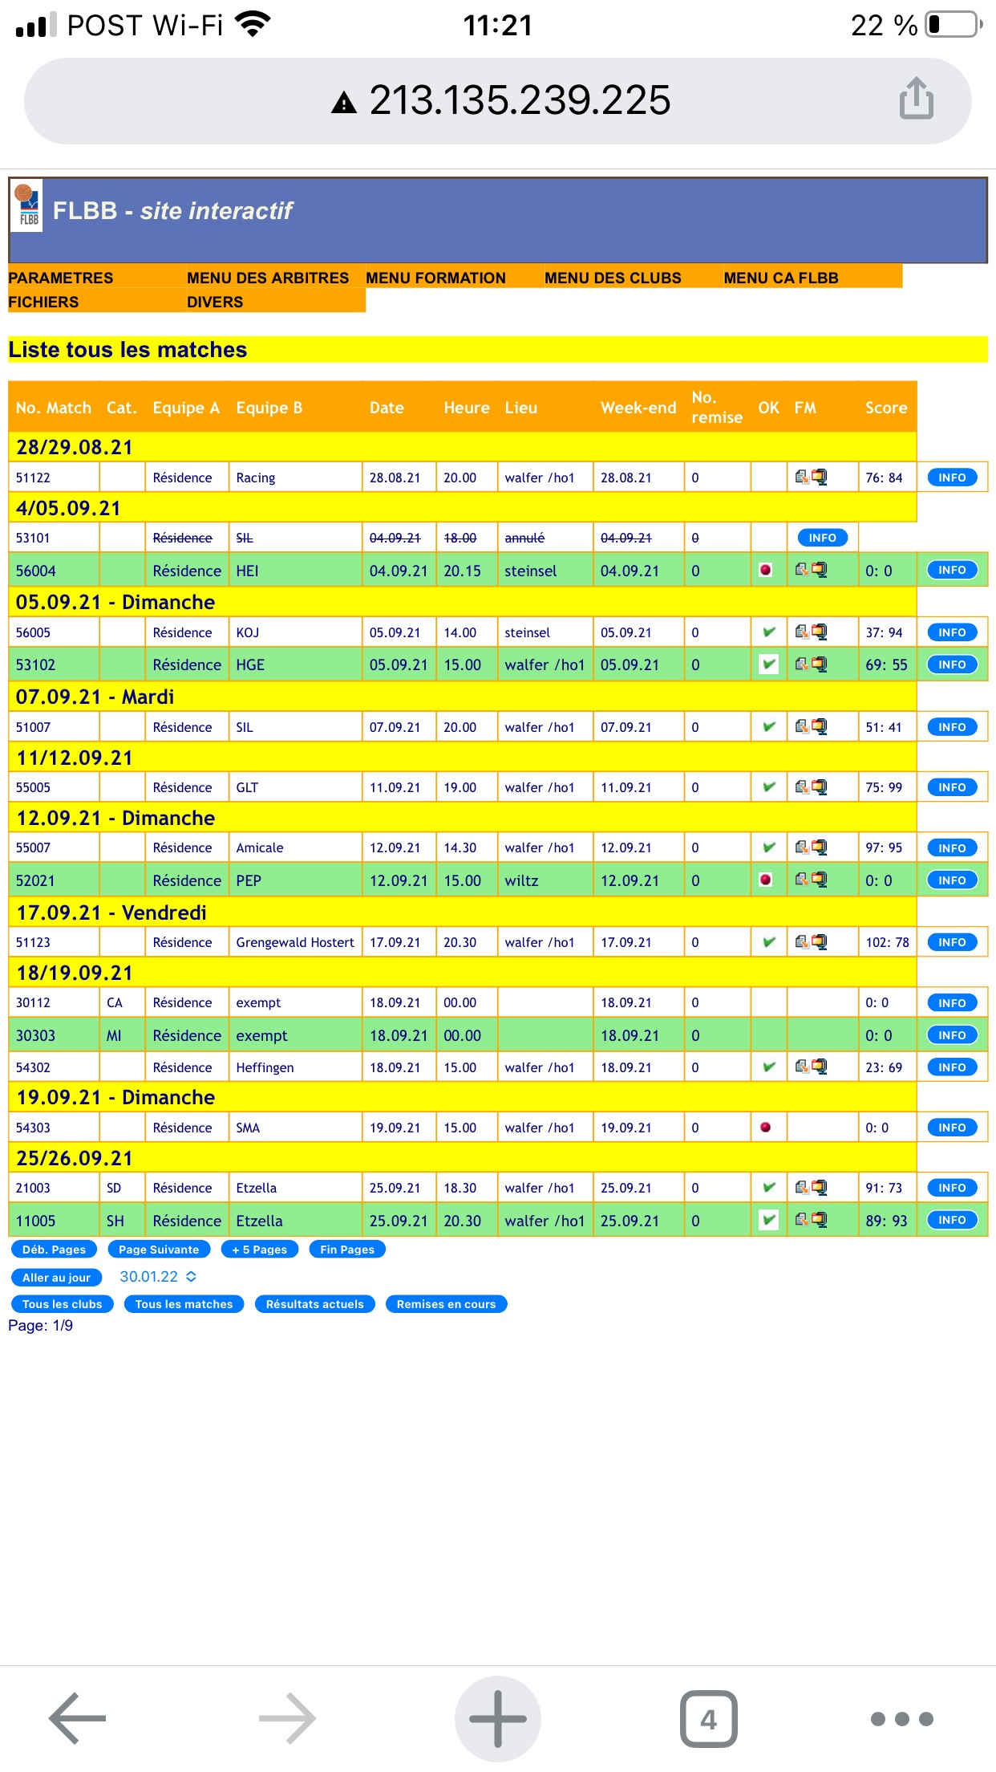Open document icon for match 51122

pyautogui.click(x=801, y=477)
